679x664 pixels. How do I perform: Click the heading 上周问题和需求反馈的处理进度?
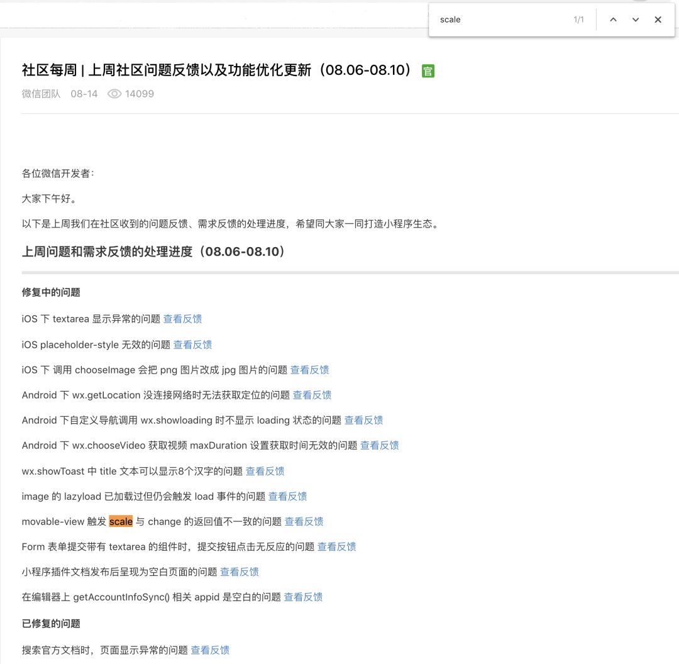[x=153, y=252]
